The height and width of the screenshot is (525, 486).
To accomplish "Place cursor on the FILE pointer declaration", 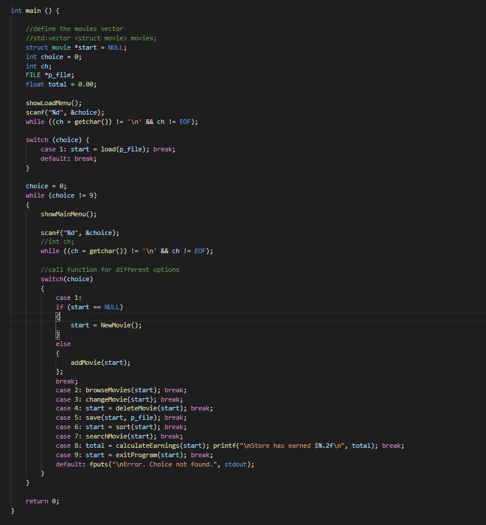I will coord(49,75).
